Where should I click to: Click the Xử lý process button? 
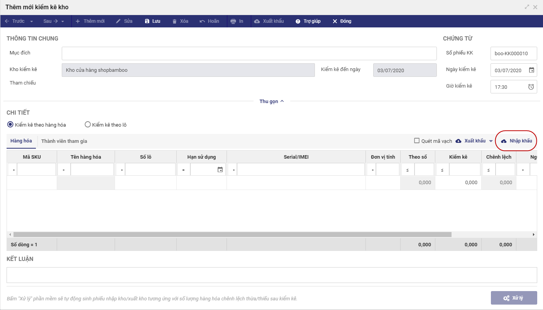click(x=514, y=298)
